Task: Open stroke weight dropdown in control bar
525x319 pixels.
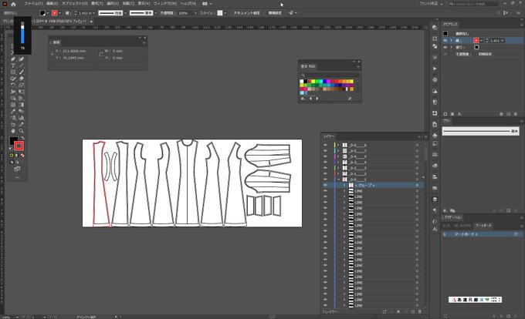Action: click(x=93, y=13)
